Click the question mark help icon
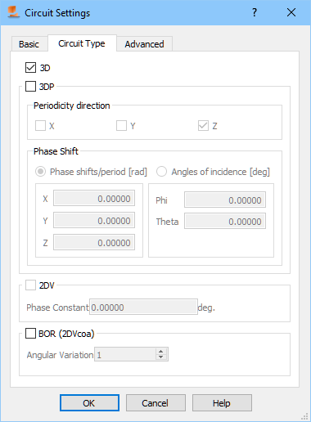The height and width of the screenshot is (422, 311). 255,12
